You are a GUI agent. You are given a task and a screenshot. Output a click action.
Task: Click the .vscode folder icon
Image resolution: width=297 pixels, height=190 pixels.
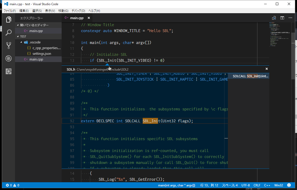(26, 42)
